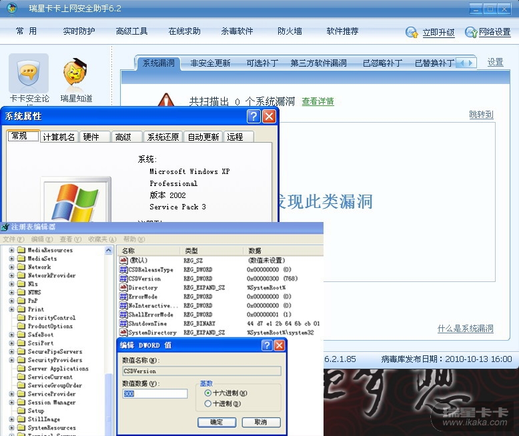519x436 pixels.
Task: Select the SystemDirectory value icon
Action: tap(123, 332)
